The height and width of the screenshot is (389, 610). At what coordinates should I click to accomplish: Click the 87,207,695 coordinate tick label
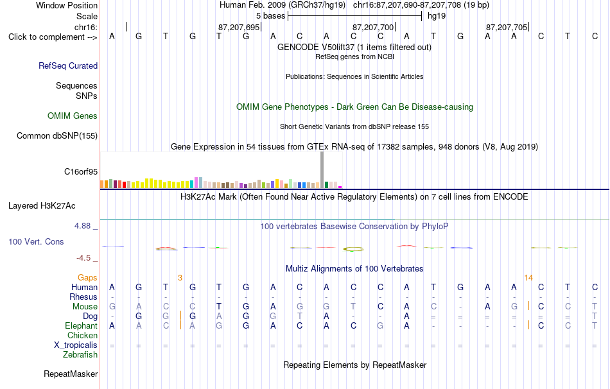pos(238,27)
